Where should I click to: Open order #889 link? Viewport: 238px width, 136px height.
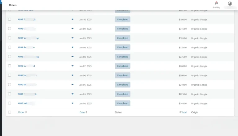pyautogui.click(x=20, y=94)
